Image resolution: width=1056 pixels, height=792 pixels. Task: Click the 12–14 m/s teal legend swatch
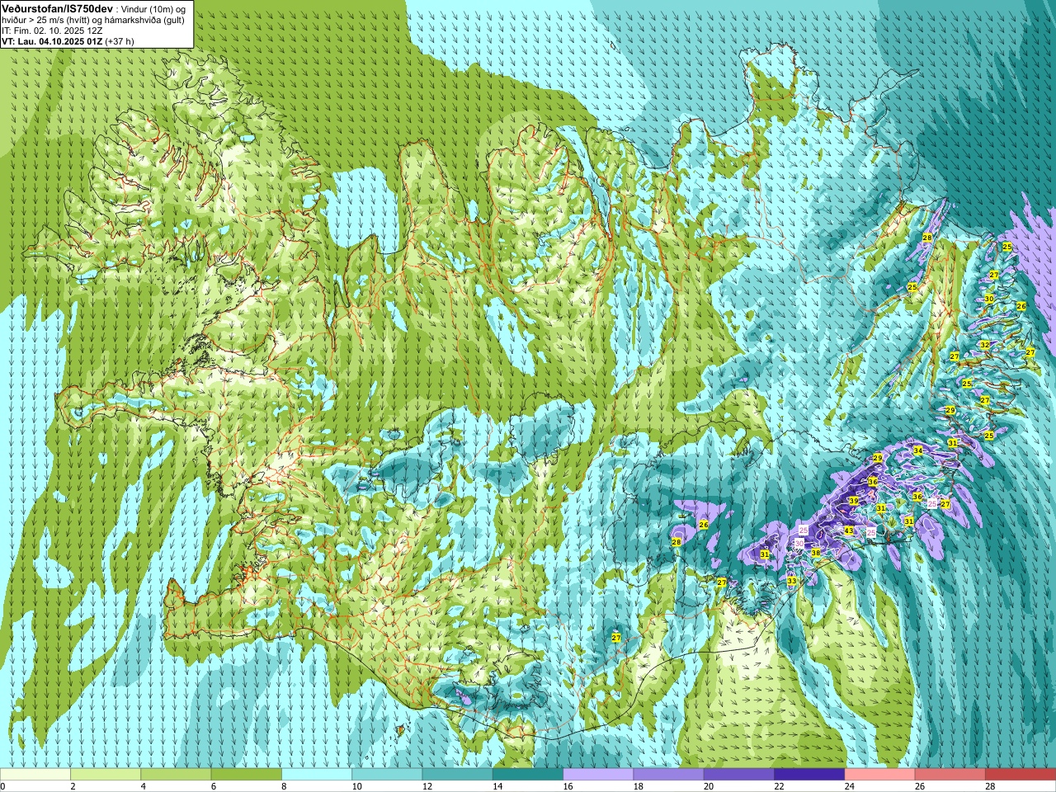458,775
